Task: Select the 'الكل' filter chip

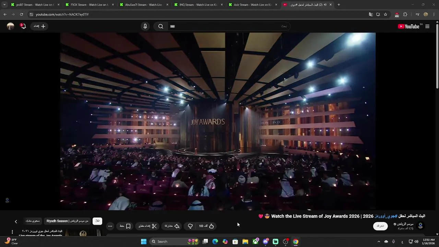Action: (x=97, y=221)
